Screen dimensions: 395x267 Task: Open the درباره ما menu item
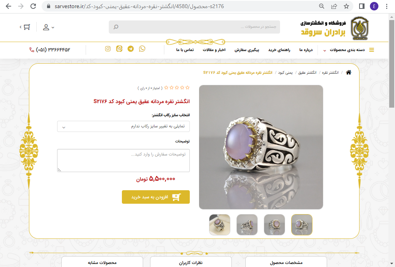point(306,50)
